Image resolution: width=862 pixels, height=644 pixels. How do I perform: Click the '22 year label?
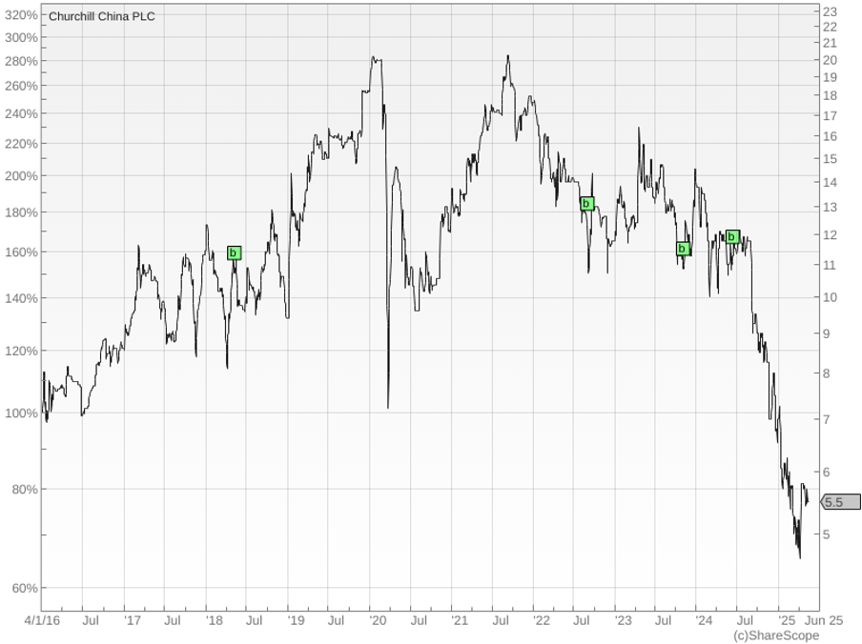pos(542,620)
